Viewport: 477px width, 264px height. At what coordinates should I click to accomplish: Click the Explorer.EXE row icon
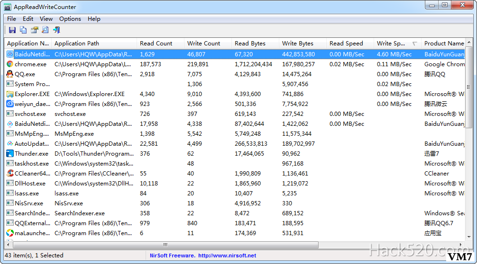[x=10, y=94]
